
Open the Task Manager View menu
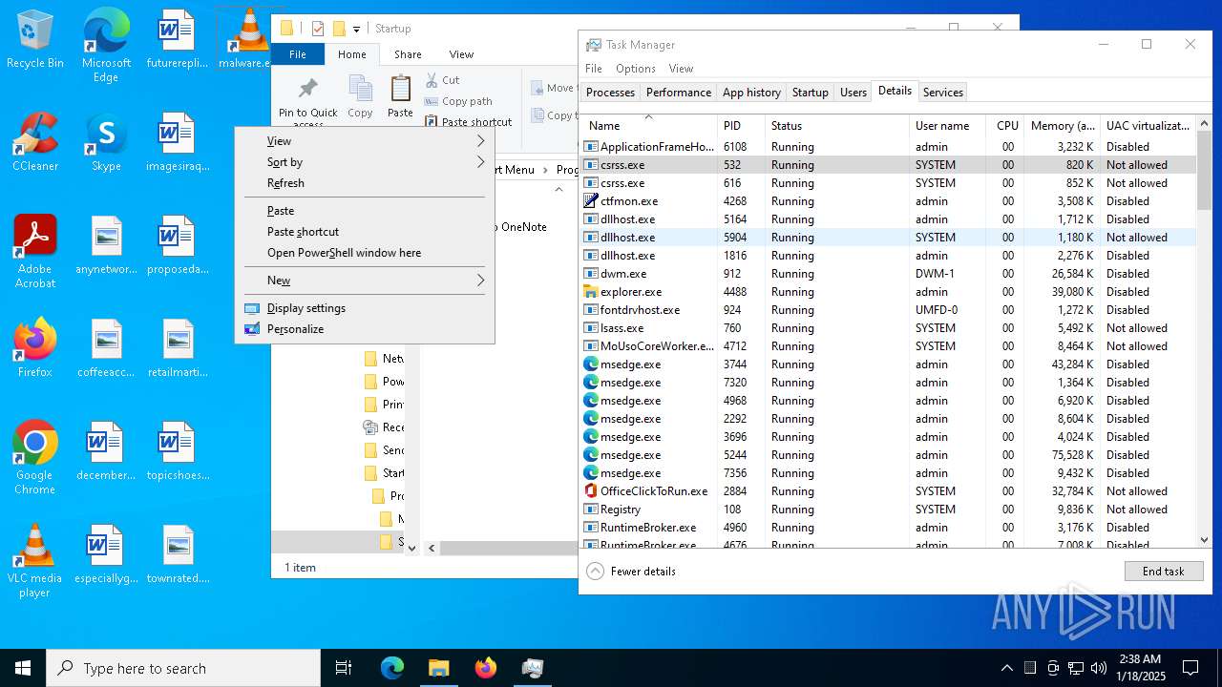tap(681, 69)
